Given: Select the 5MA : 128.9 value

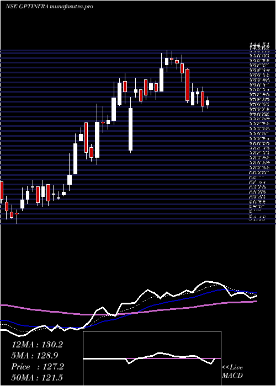Looking at the screenshot, I should 35,356.
